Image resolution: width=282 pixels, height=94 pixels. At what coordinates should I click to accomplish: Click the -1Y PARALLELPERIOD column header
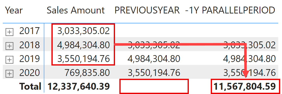tap(230, 10)
